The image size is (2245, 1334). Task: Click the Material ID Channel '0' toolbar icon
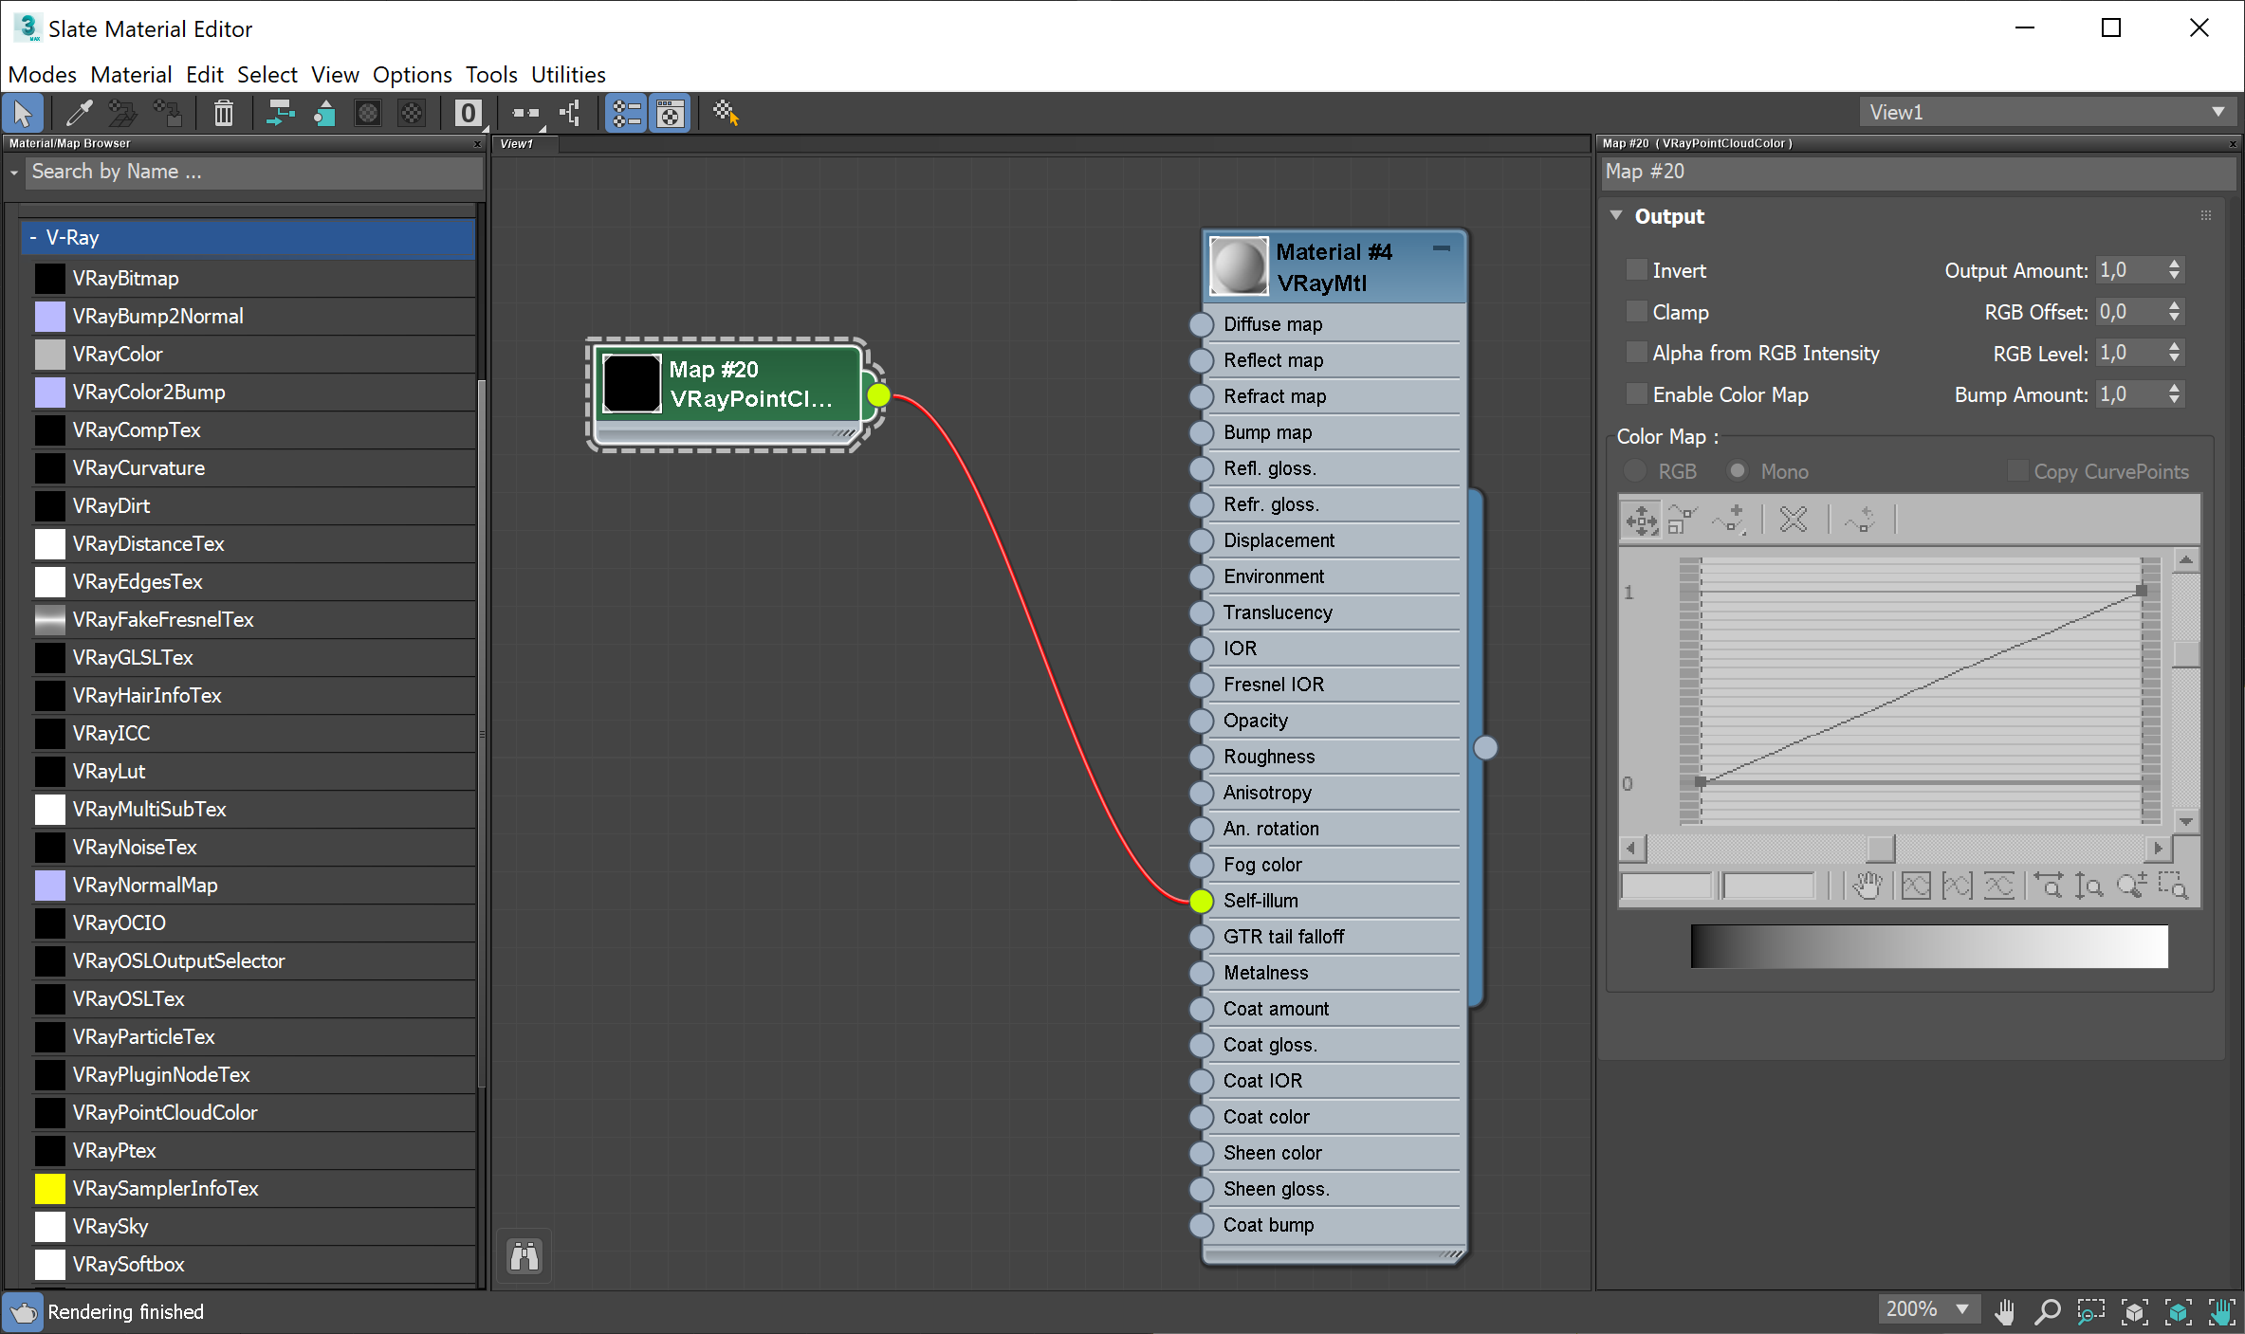[468, 113]
